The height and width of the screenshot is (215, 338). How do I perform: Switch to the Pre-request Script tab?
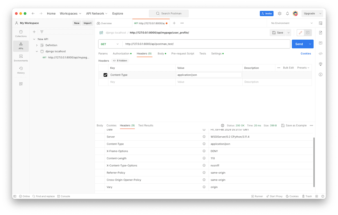point(183,54)
